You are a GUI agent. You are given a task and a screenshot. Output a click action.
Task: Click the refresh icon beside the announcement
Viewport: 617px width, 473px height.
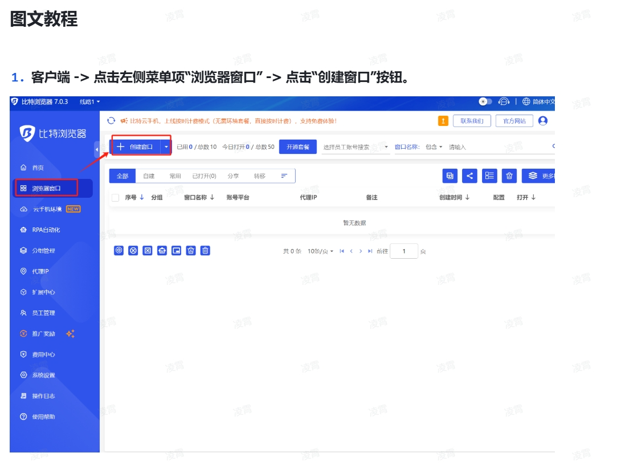coord(112,121)
